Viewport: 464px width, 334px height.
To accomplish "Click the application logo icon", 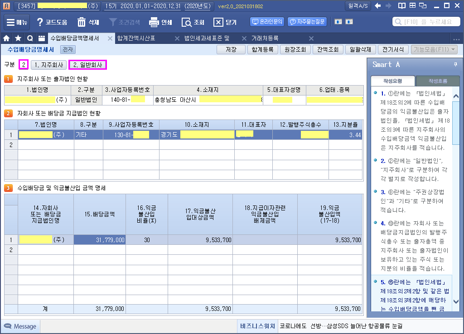I will pos(6,6).
